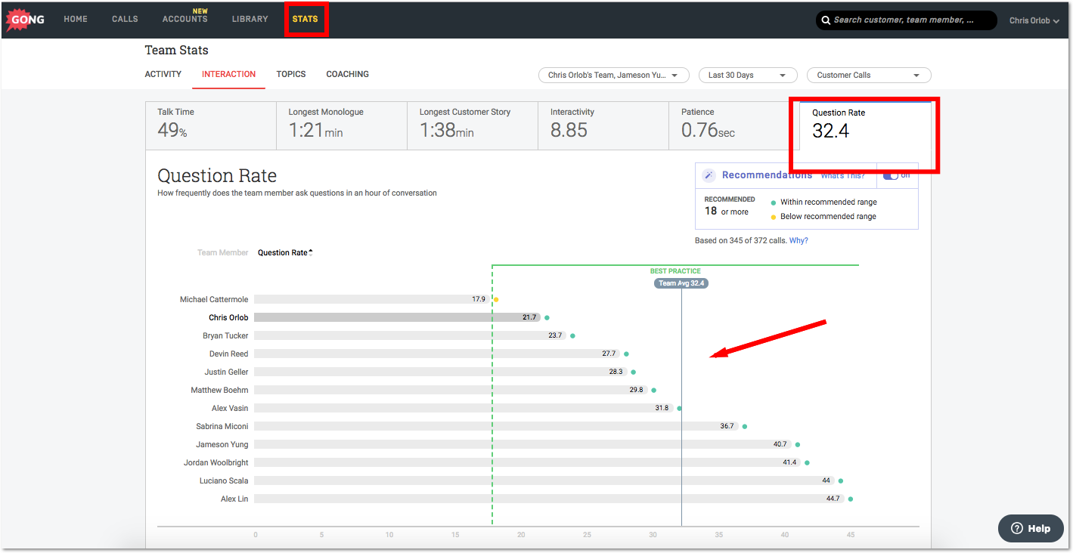Select Luciano Scala in the member list

(224, 480)
